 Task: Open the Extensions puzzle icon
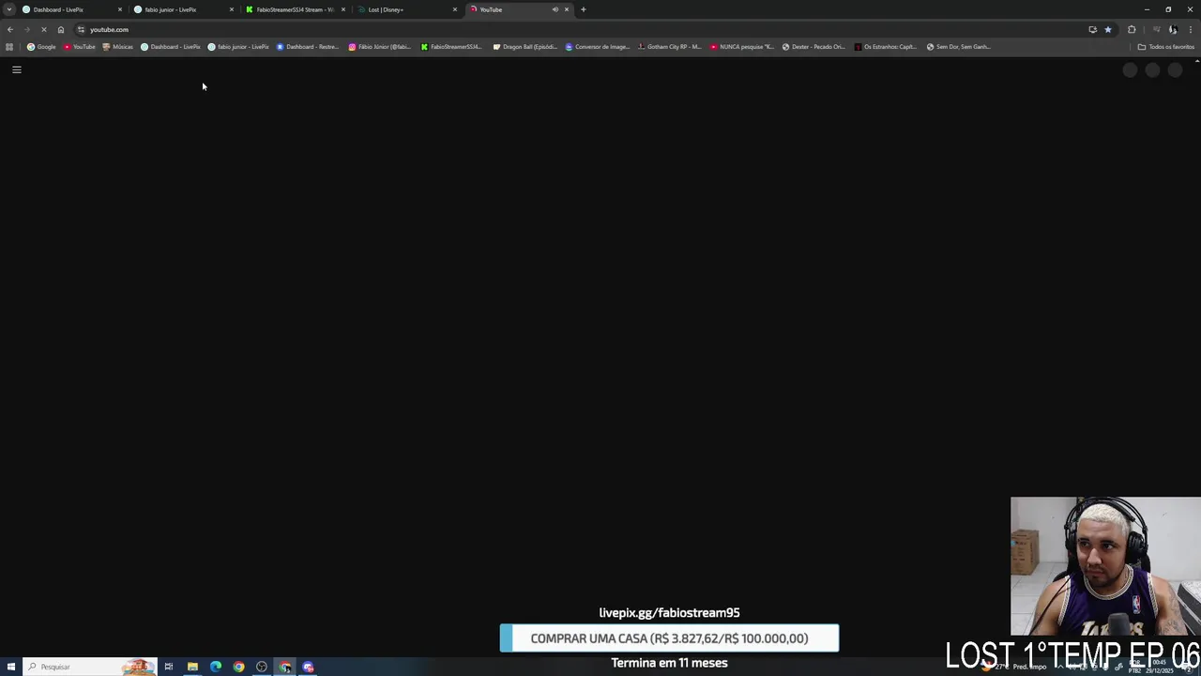point(1132,29)
